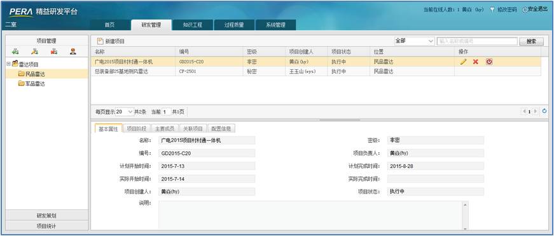Image resolution: width=554 pixels, height=236 pixels.
Task: Select row 总装备部25基地测风雷达
Action: (x=316, y=71)
